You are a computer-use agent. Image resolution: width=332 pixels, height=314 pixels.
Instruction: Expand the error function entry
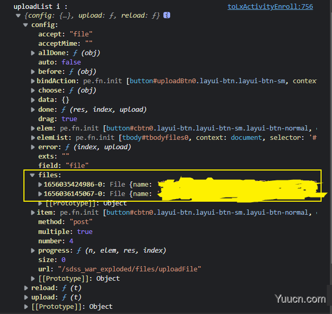click(x=33, y=147)
